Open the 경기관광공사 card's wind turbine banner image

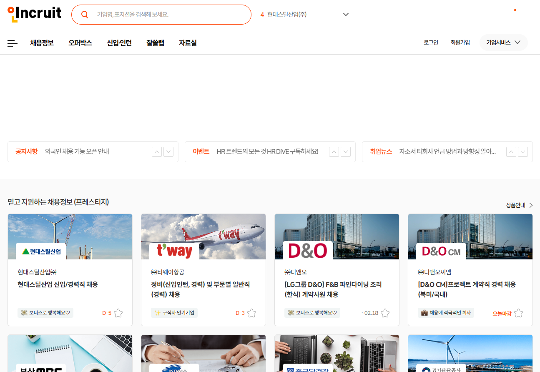click(x=470, y=353)
